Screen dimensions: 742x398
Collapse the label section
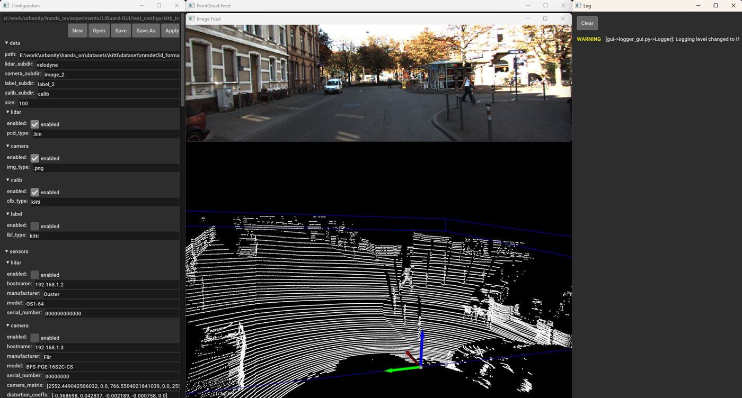point(8,214)
